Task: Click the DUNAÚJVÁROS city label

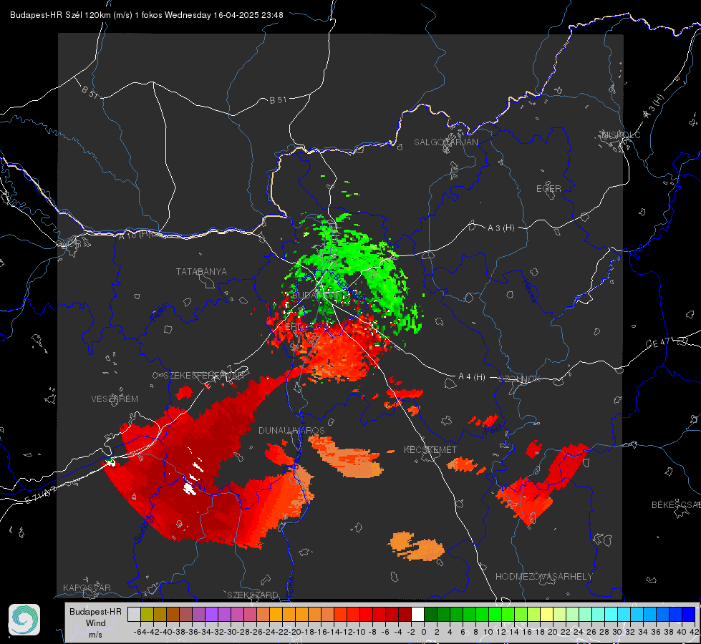Action: point(291,430)
